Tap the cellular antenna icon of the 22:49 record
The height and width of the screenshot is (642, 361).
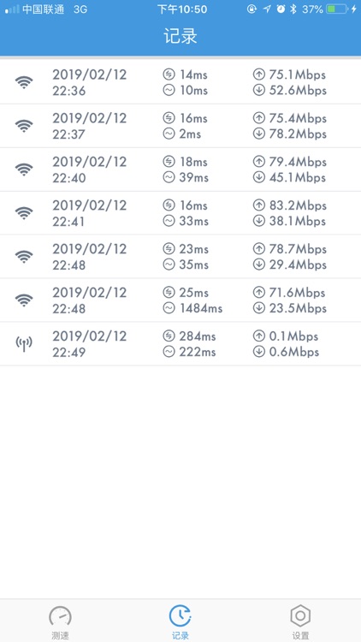[x=24, y=344]
